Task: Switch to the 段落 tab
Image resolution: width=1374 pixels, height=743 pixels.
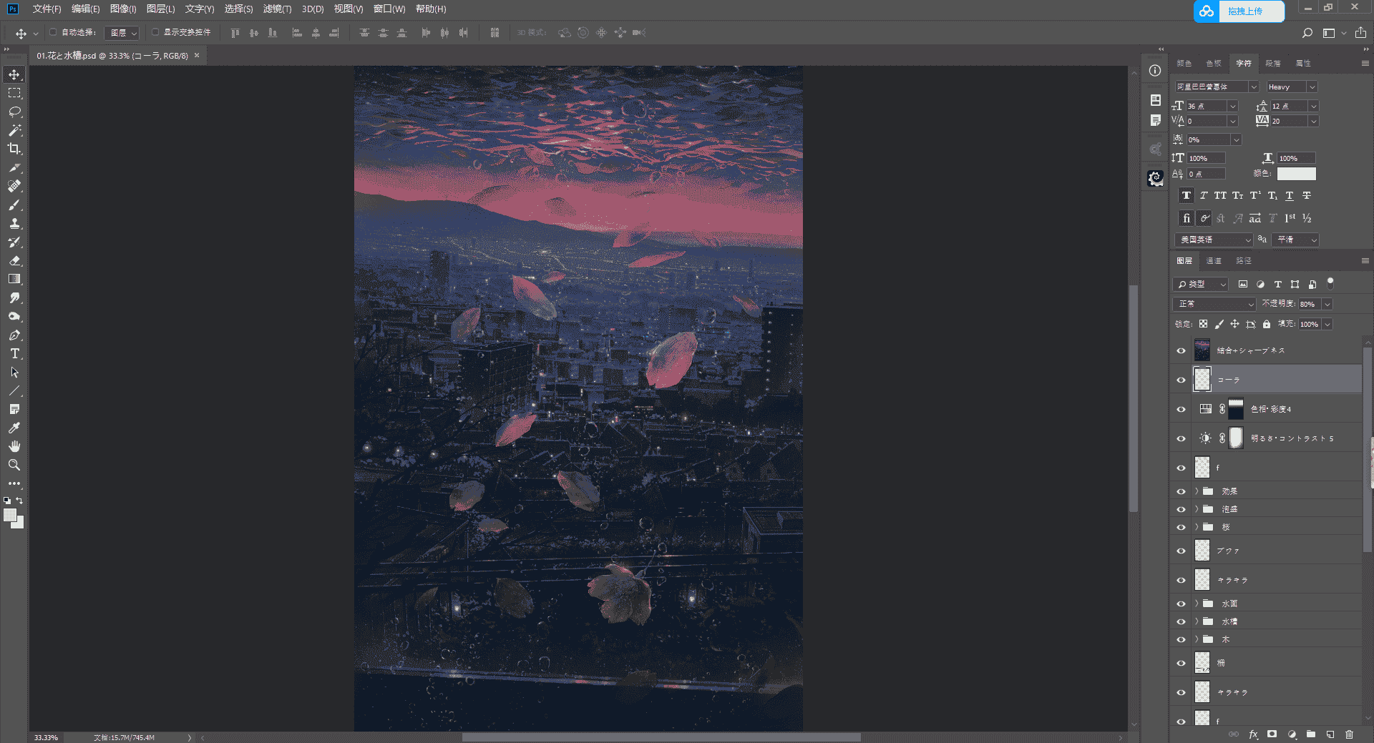Action: tap(1273, 64)
